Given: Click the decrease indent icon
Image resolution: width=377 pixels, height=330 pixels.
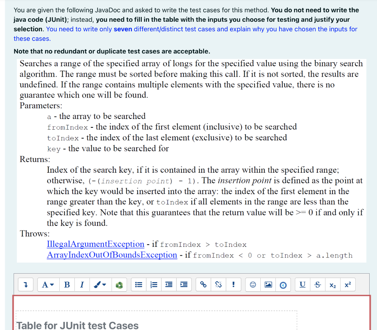Looking at the screenshot, I should pos(169,285).
